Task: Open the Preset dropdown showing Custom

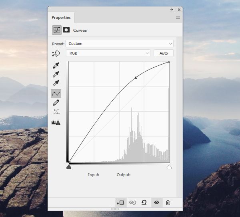Action: [x=119, y=44]
